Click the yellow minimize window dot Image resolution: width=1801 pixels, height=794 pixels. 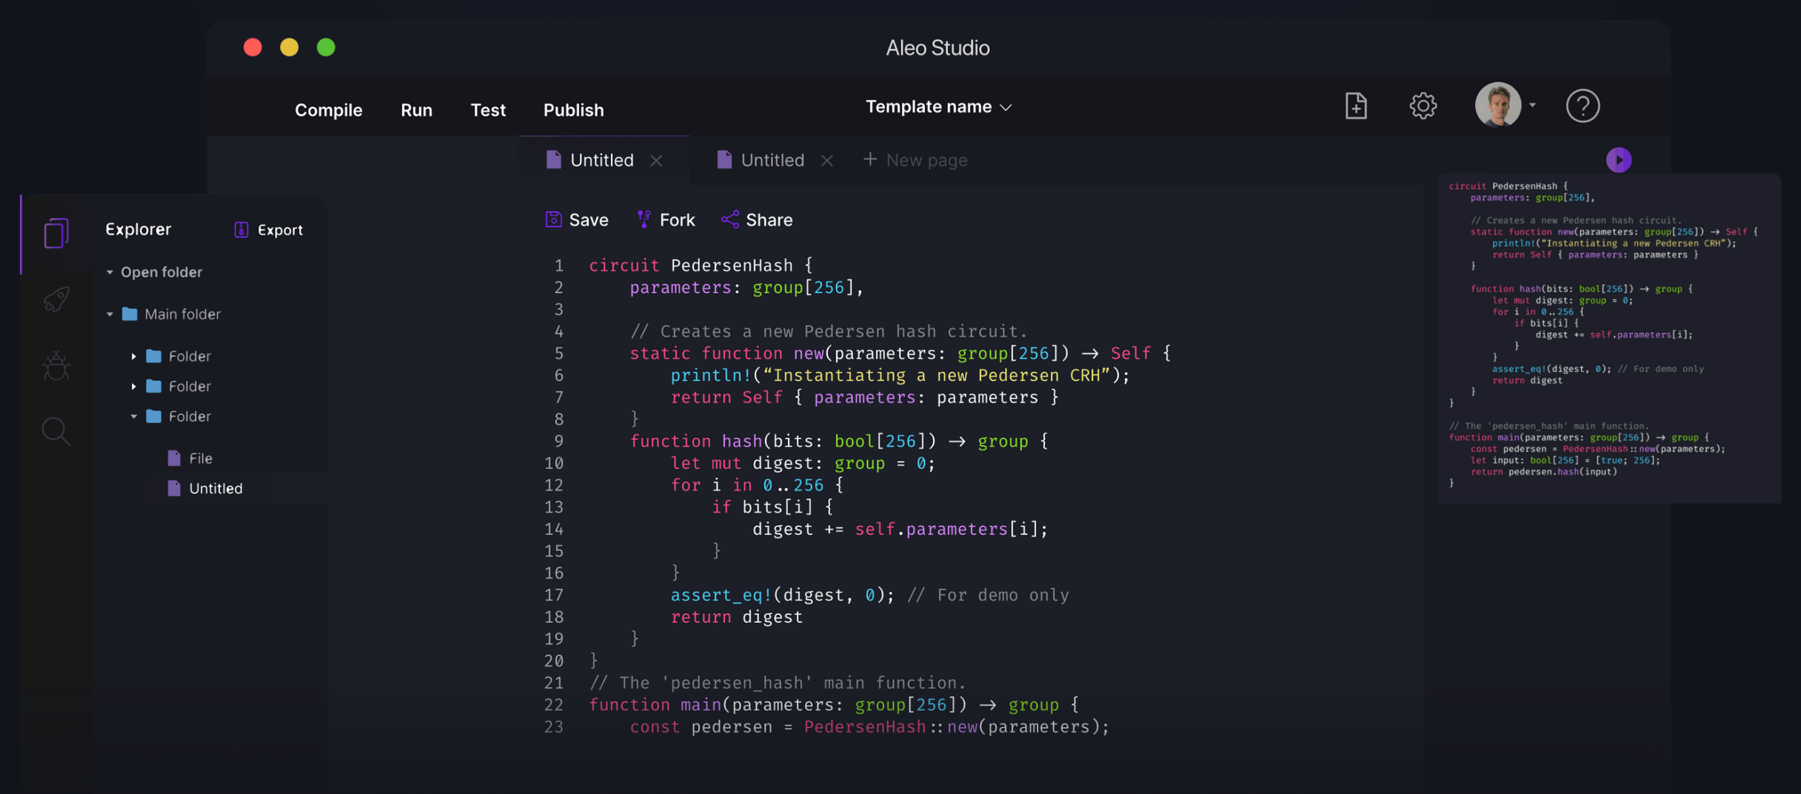coord(289,47)
